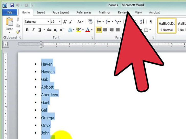Copy the selected text

click(18, 25)
